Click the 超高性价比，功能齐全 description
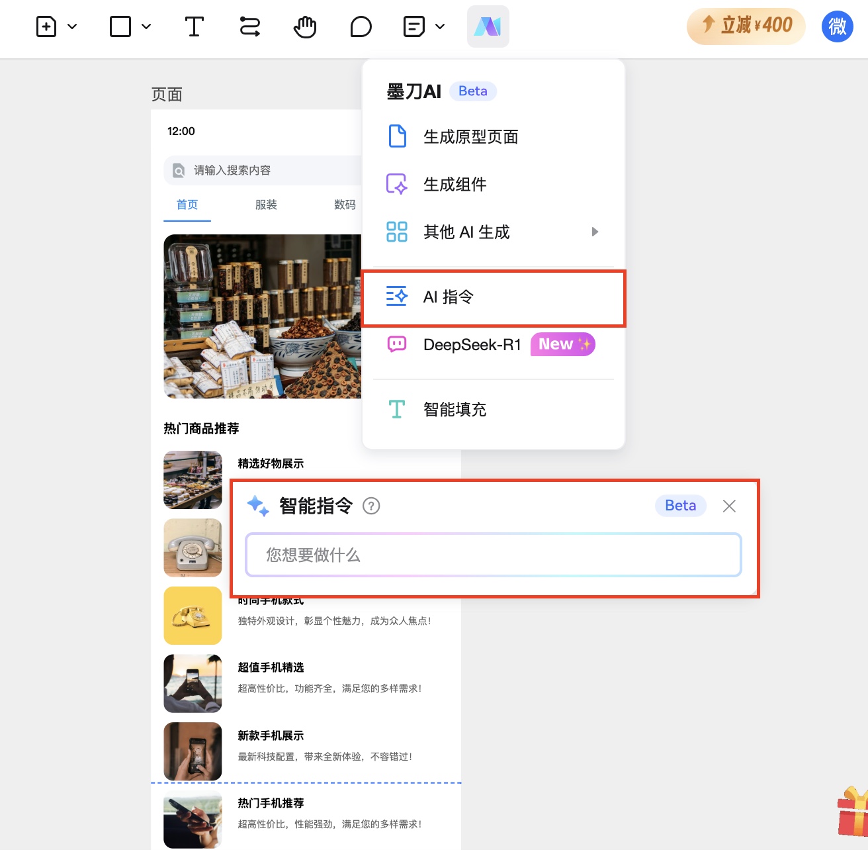868x850 pixels. click(330, 688)
